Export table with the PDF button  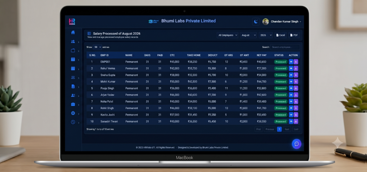(x=294, y=35)
